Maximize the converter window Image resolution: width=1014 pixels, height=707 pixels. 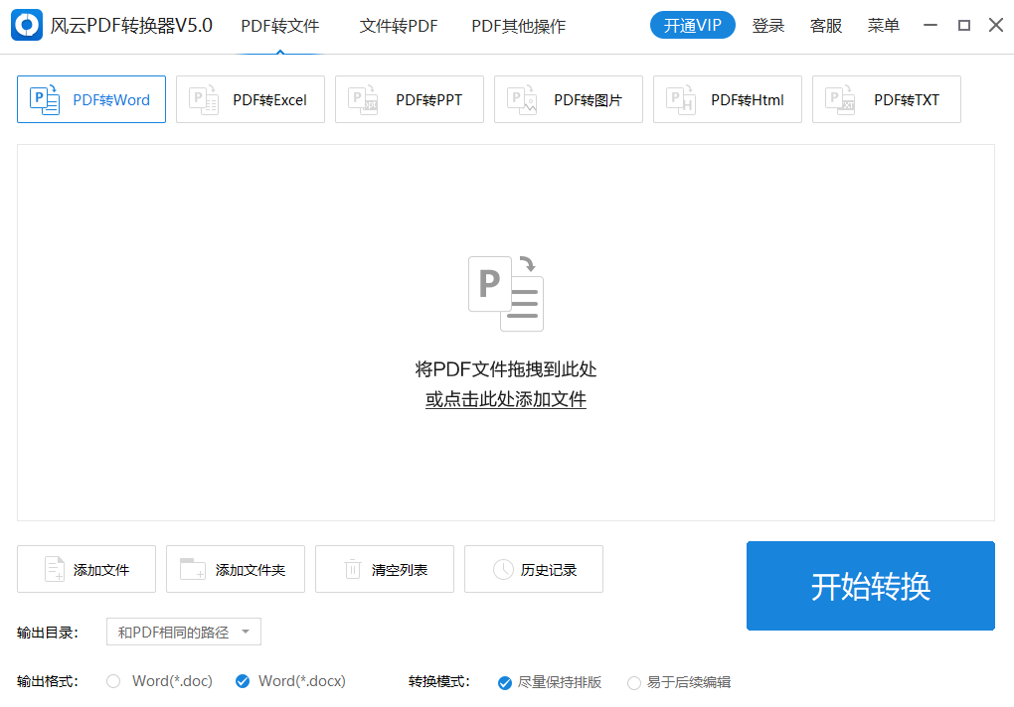pyautogui.click(x=964, y=25)
